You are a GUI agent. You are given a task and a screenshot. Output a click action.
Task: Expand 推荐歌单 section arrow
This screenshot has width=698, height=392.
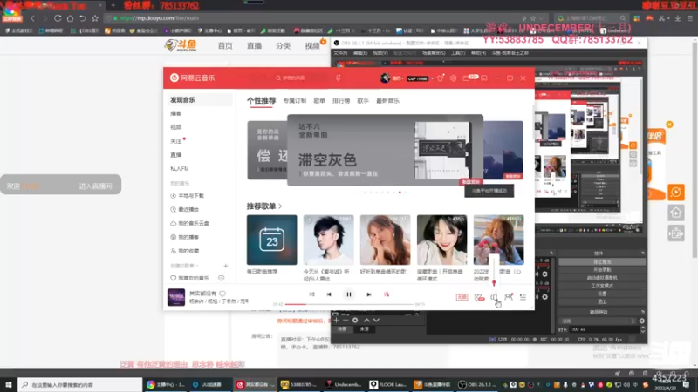[280, 206]
